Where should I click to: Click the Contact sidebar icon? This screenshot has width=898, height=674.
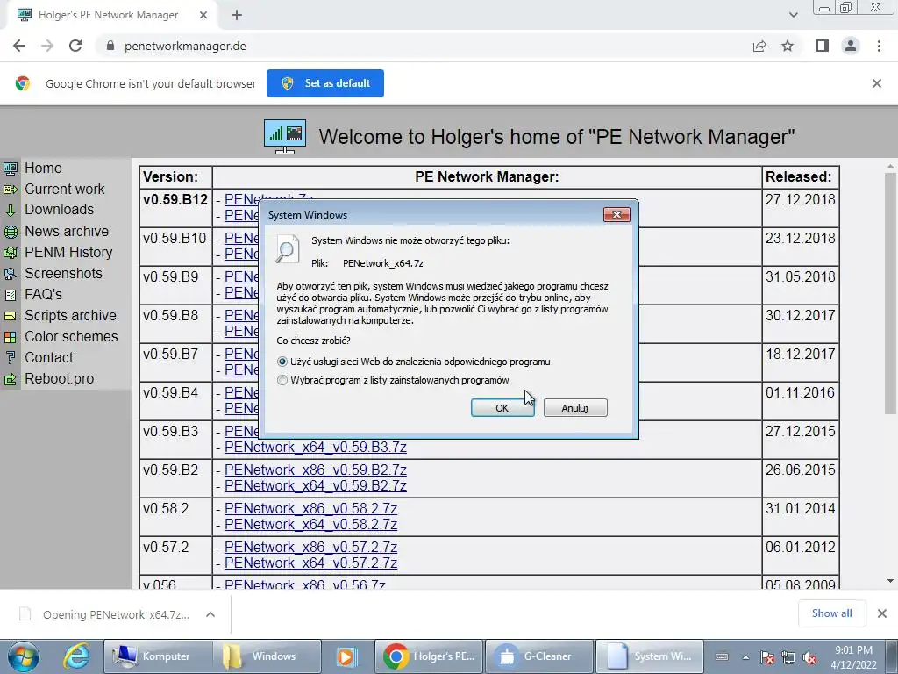(11, 358)
